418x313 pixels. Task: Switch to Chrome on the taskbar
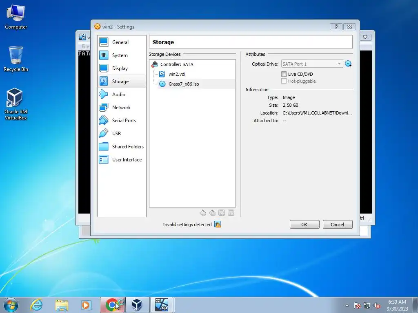(x=112, y=305)
